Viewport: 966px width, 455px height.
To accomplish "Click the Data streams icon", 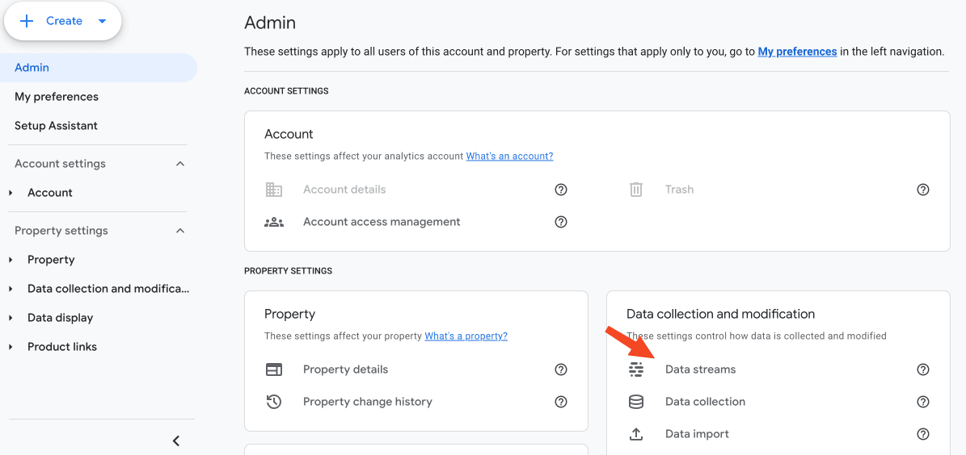I will (636, 369).
